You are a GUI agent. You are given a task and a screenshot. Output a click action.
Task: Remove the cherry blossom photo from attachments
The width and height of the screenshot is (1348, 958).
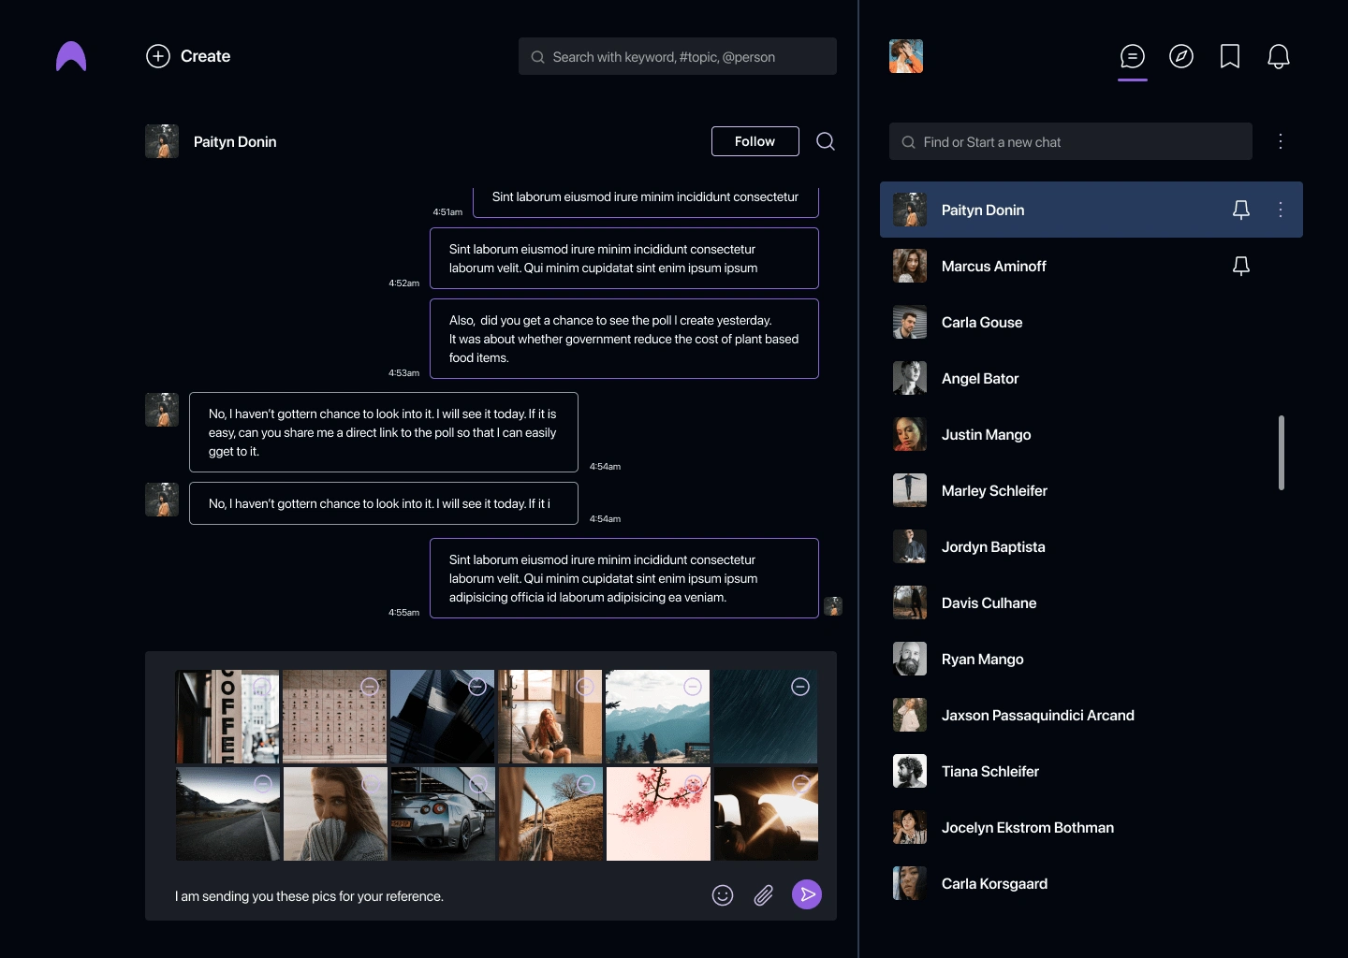click(694, 784)
